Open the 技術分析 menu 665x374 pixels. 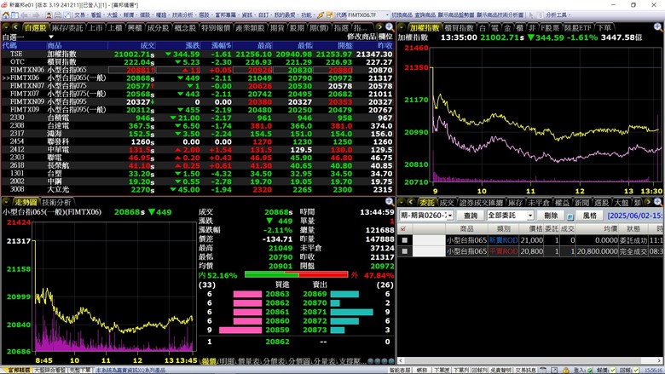pyautogui.click(x=182, y=14)
